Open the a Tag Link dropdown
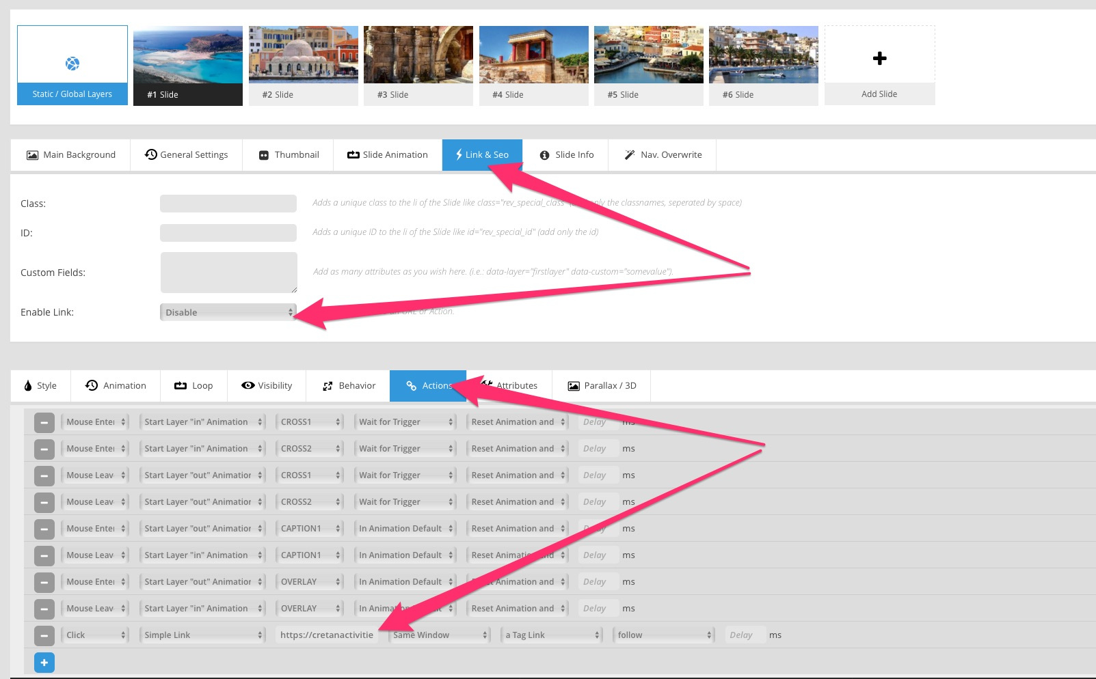The height and width of the screenshot is (679, 1096). [x=552, y=635]
